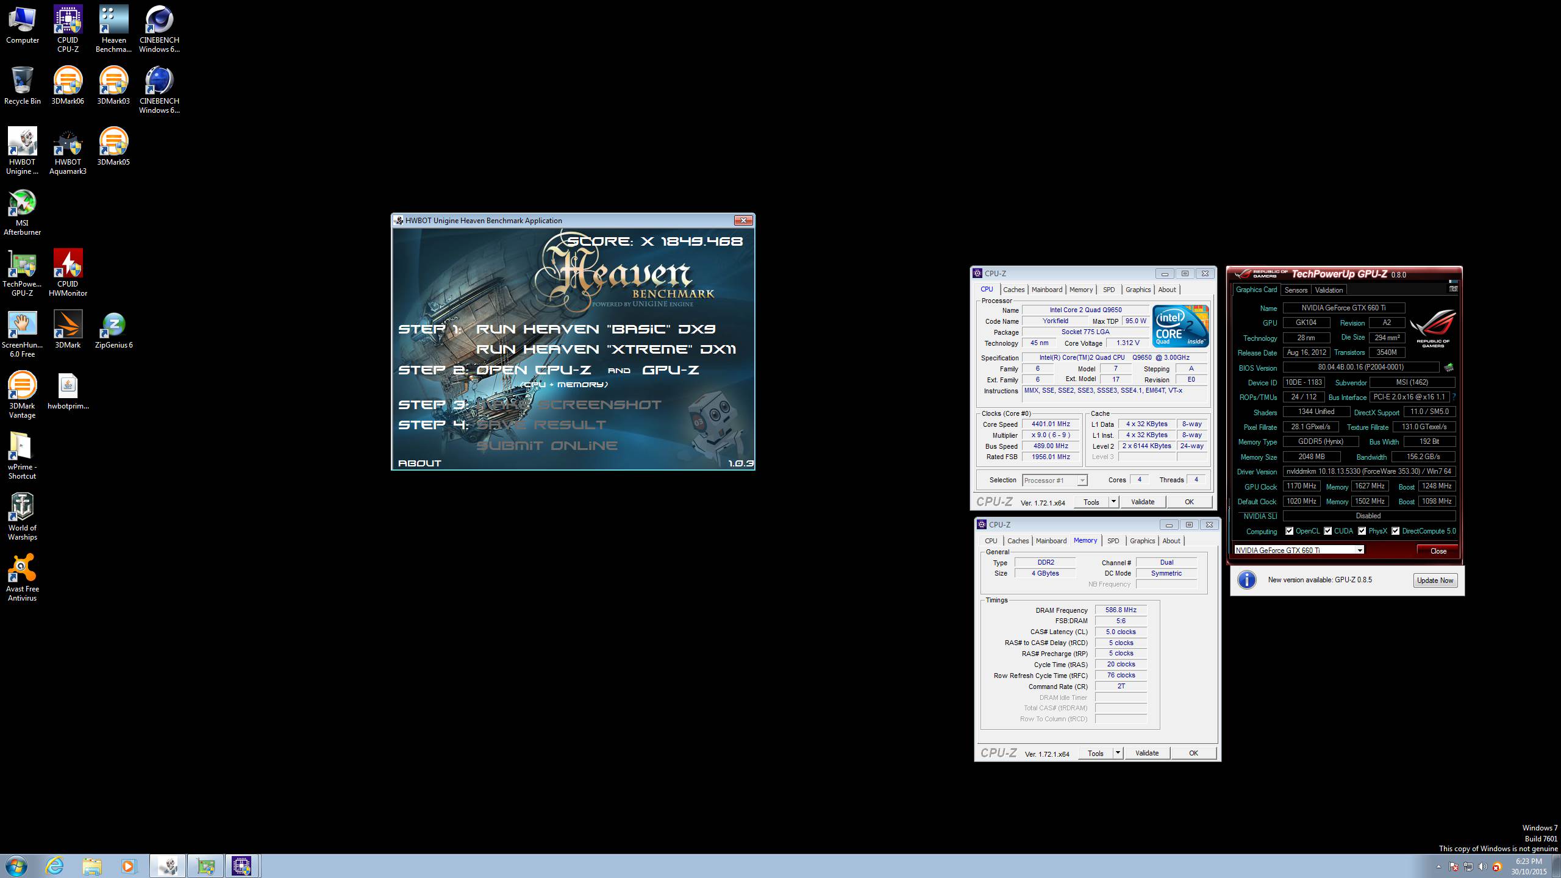Click the volume speaker icon in system tray
The image size is (1561, 878).
1482,866
